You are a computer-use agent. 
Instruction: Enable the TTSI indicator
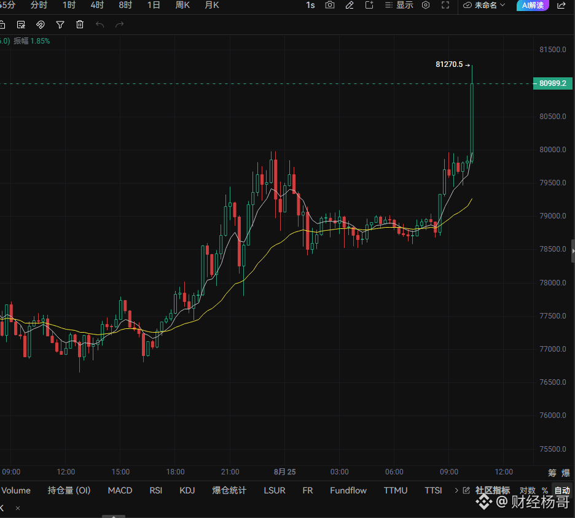[x=433, y=490]
